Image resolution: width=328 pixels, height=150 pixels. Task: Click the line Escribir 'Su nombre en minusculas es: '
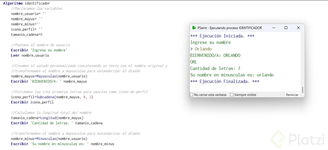[x=63, y=144]
